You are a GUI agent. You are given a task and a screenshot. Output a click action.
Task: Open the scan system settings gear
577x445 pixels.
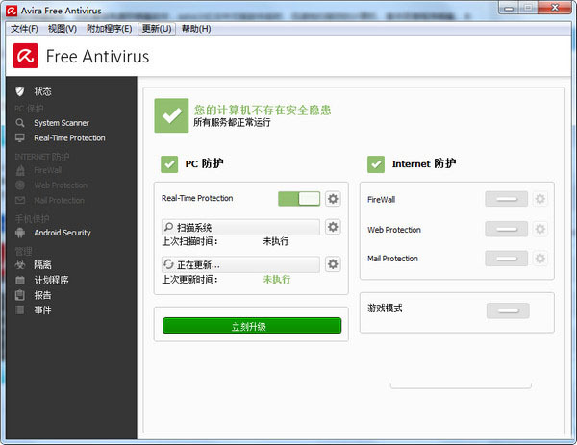pyautogui.click(x=333, y=228)
